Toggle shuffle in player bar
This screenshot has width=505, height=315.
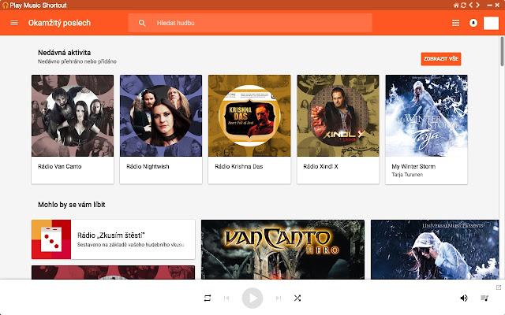[x=297, y=298]
